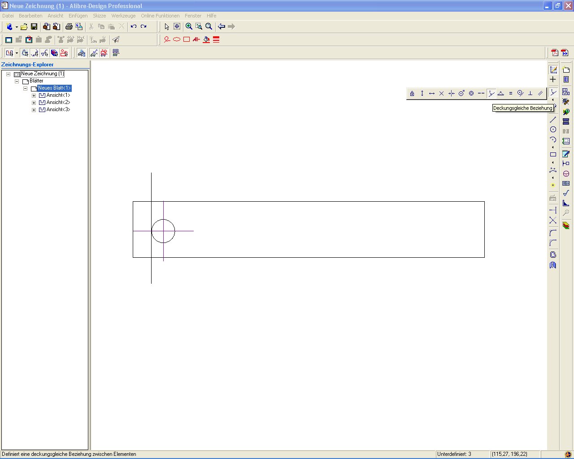Print the drawing with printer icon
The height and width of the screenshot is (459, 574).
[x=69, y=27]
